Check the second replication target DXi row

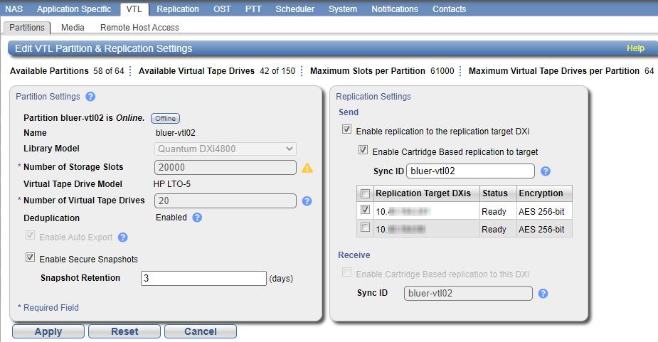point(365,228)
